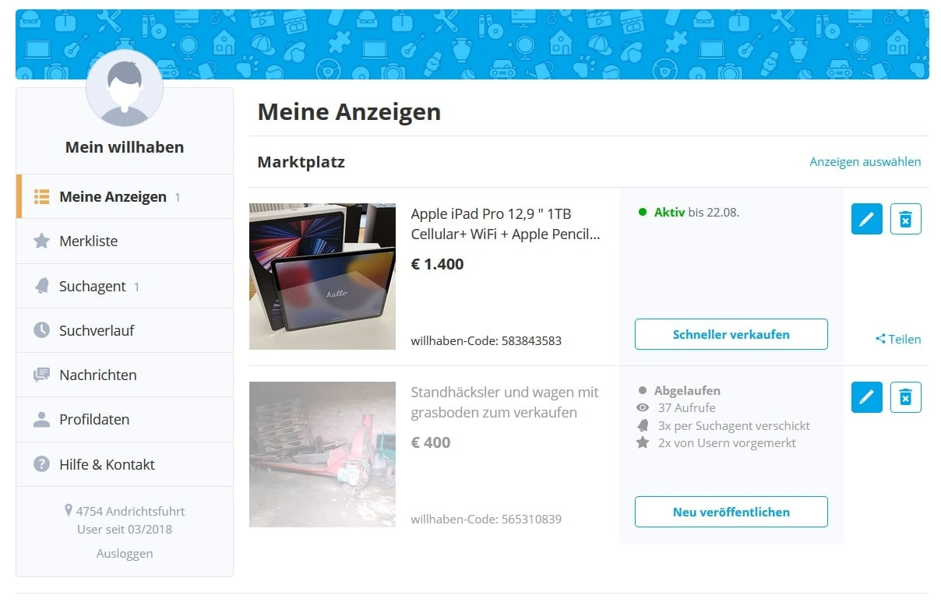Go to Profildaten in the sidebar

click(94, 419)
